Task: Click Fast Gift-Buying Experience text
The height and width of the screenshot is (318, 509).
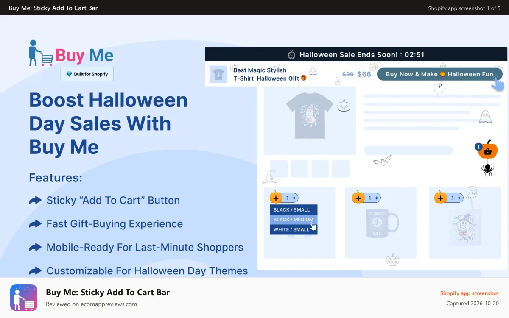Action: [x=115, y=224]
